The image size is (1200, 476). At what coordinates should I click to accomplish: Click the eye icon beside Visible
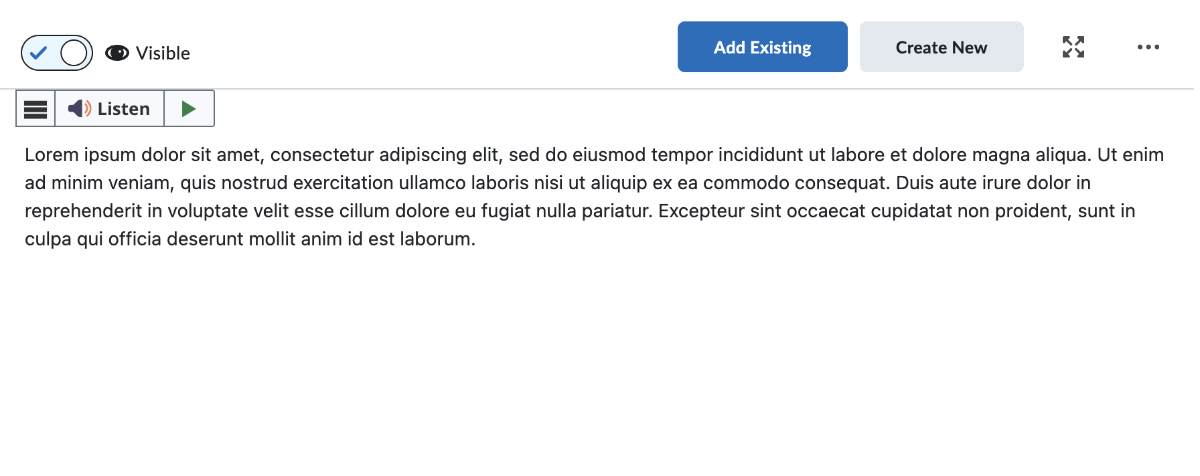(x=117, y=53)
